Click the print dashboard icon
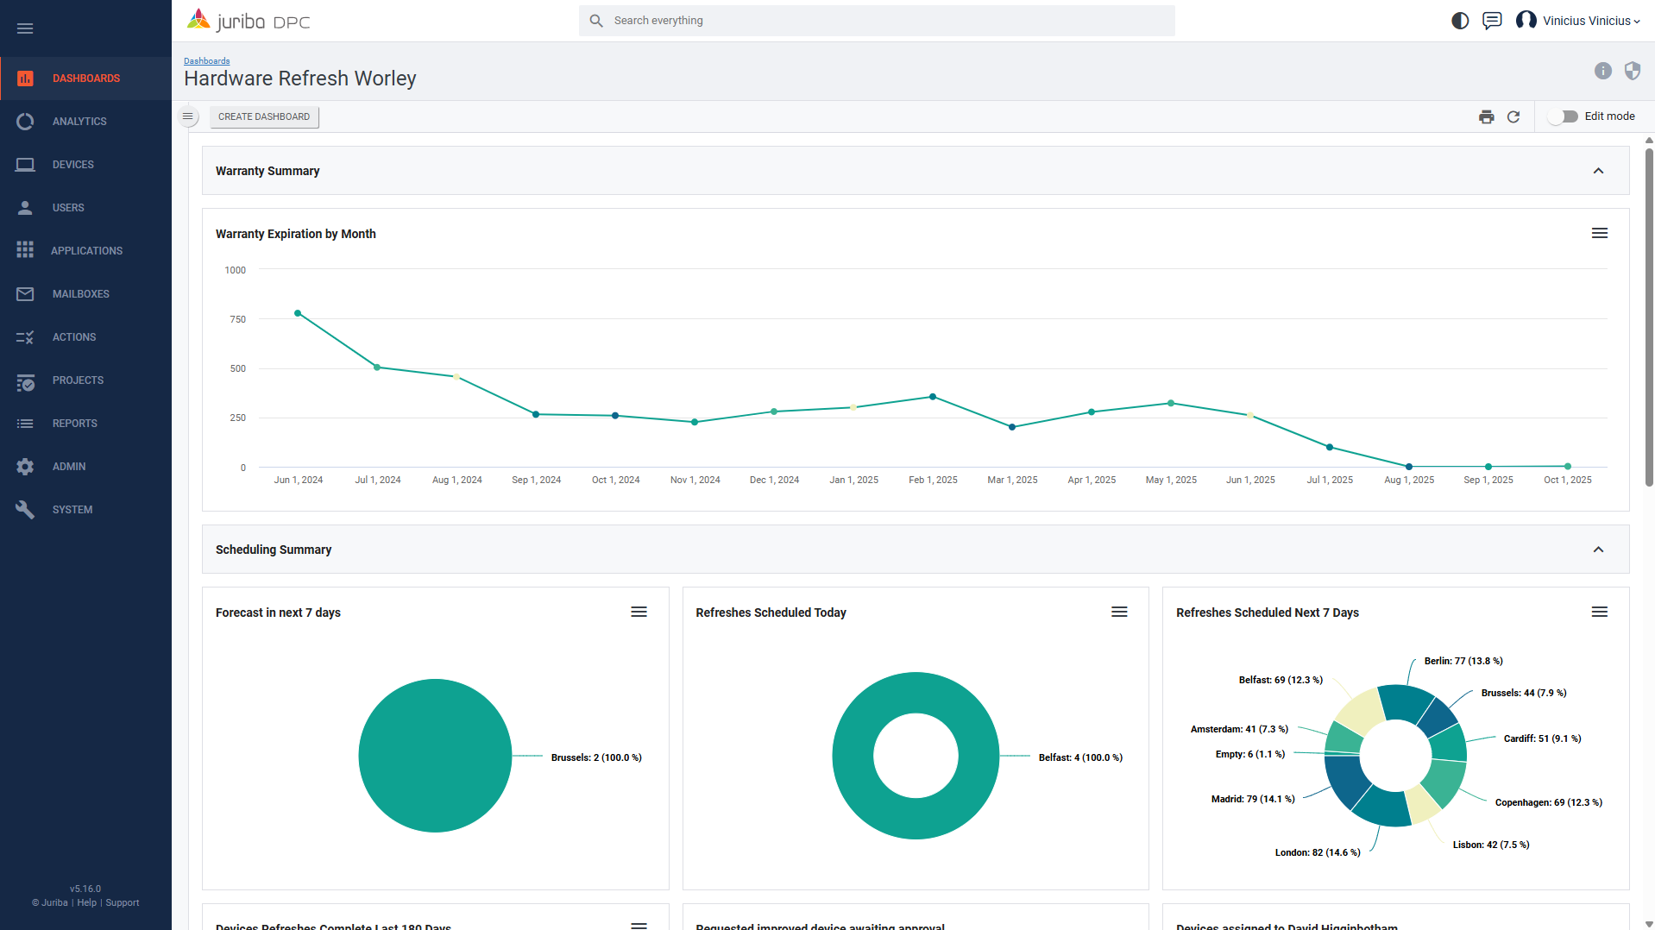 (1486, 116)
